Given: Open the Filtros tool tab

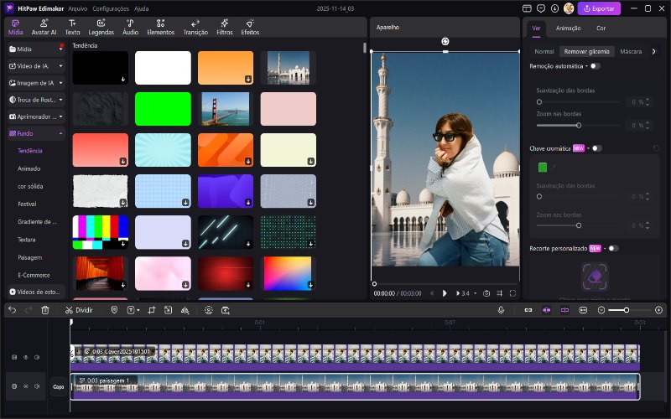Looking at the screenshot, I should (x=224, y=28).
